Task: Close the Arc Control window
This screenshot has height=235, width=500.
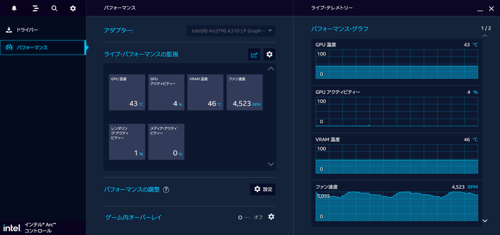Action: click(491, 9)
